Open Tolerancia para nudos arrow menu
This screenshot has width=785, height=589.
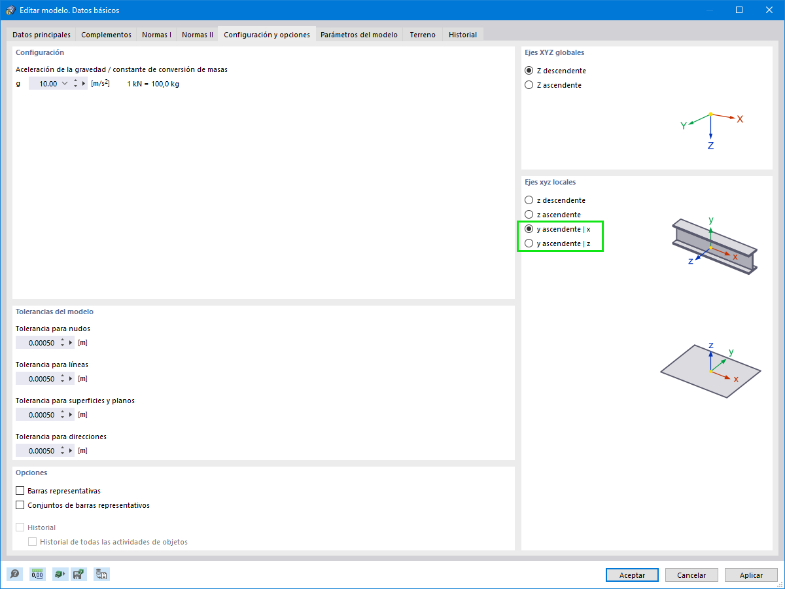[71, 342]
